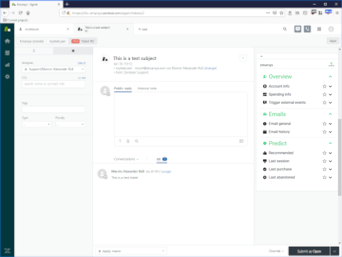This screenshot has height=257, width=342.
Task: Open Reporting from the left navbar
Action: (x=7, y=65)
